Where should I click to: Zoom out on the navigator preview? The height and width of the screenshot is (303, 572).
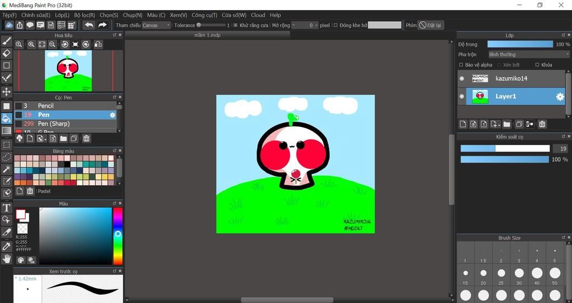(x=52, y=44)
